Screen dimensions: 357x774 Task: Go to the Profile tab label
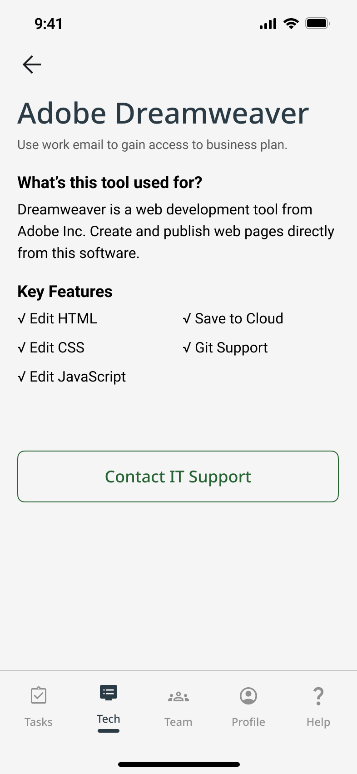pyautogui.click(x=248, y=722)
